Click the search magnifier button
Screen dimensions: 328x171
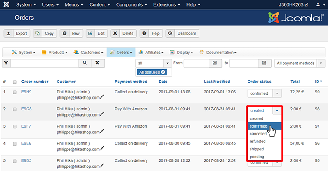click(x=85, y=63)
